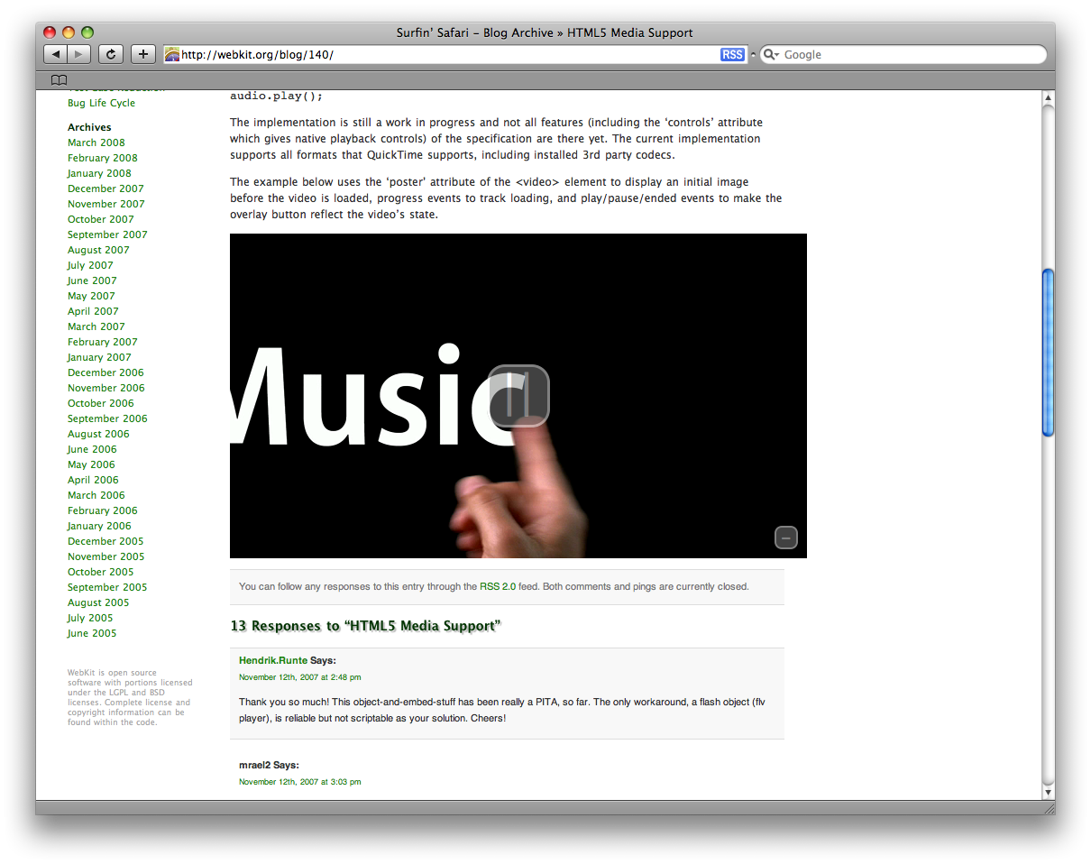Click the minus button on the video
The width and height of the screenshot is (1091, 864).
tap(786, 538)
